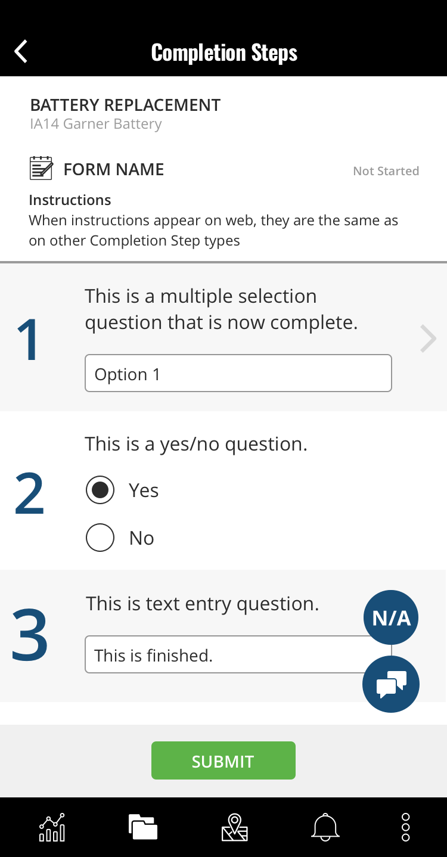Screen dimensions: 447x857
Task: Open the three-dot more menu icon
Action: (x=405, y=827)
